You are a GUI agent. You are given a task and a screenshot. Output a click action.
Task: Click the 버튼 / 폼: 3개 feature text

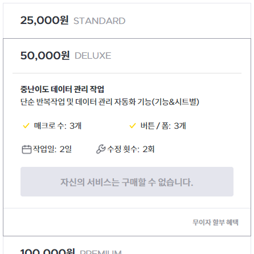pyautogui.click(x=163, y=126)
